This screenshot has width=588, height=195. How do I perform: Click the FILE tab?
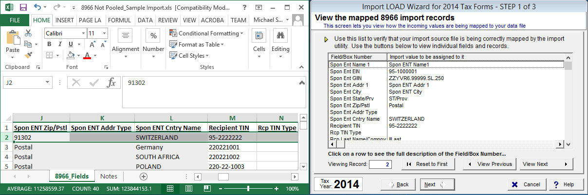pyautogui.click(x=15, y=20)
